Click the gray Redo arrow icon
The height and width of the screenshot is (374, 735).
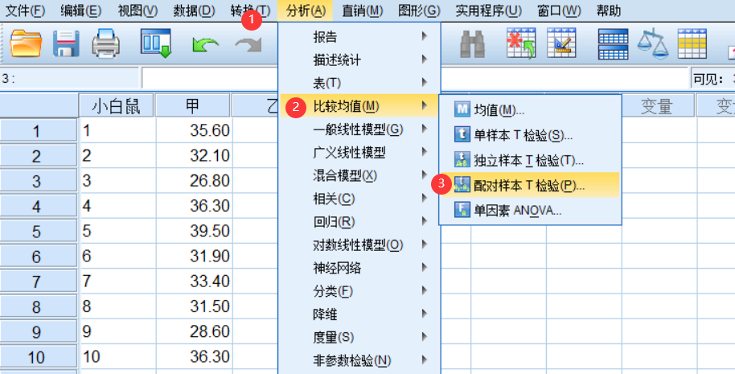tap(248, 46)
